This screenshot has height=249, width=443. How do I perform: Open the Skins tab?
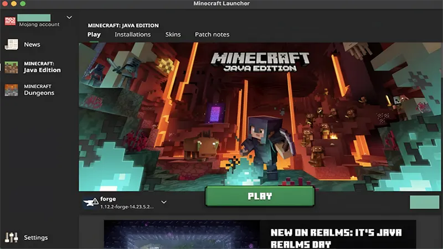pos(173,34)
